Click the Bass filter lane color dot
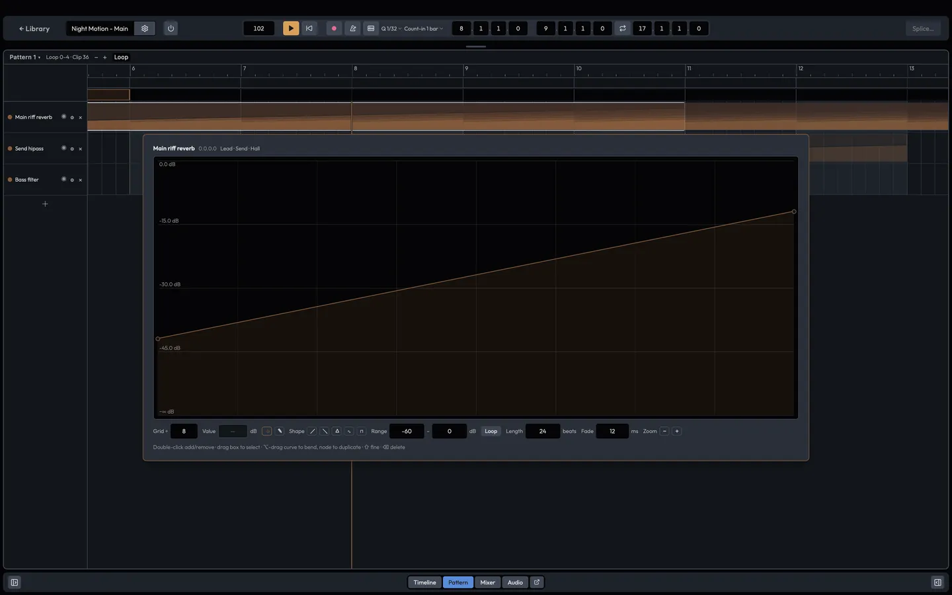Screen dimensions: 952x595 (10, 179)
